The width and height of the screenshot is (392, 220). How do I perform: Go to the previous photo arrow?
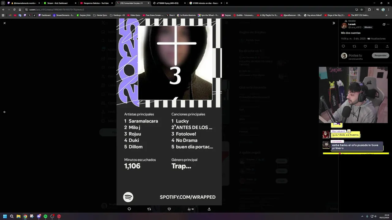(5, 112)
